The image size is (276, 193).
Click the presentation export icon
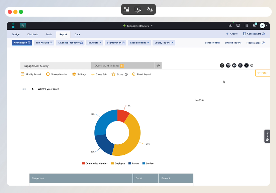(x=228, y=65)
